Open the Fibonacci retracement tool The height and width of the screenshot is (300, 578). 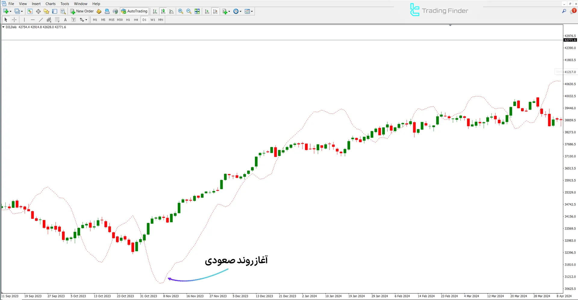coord(57,20)
